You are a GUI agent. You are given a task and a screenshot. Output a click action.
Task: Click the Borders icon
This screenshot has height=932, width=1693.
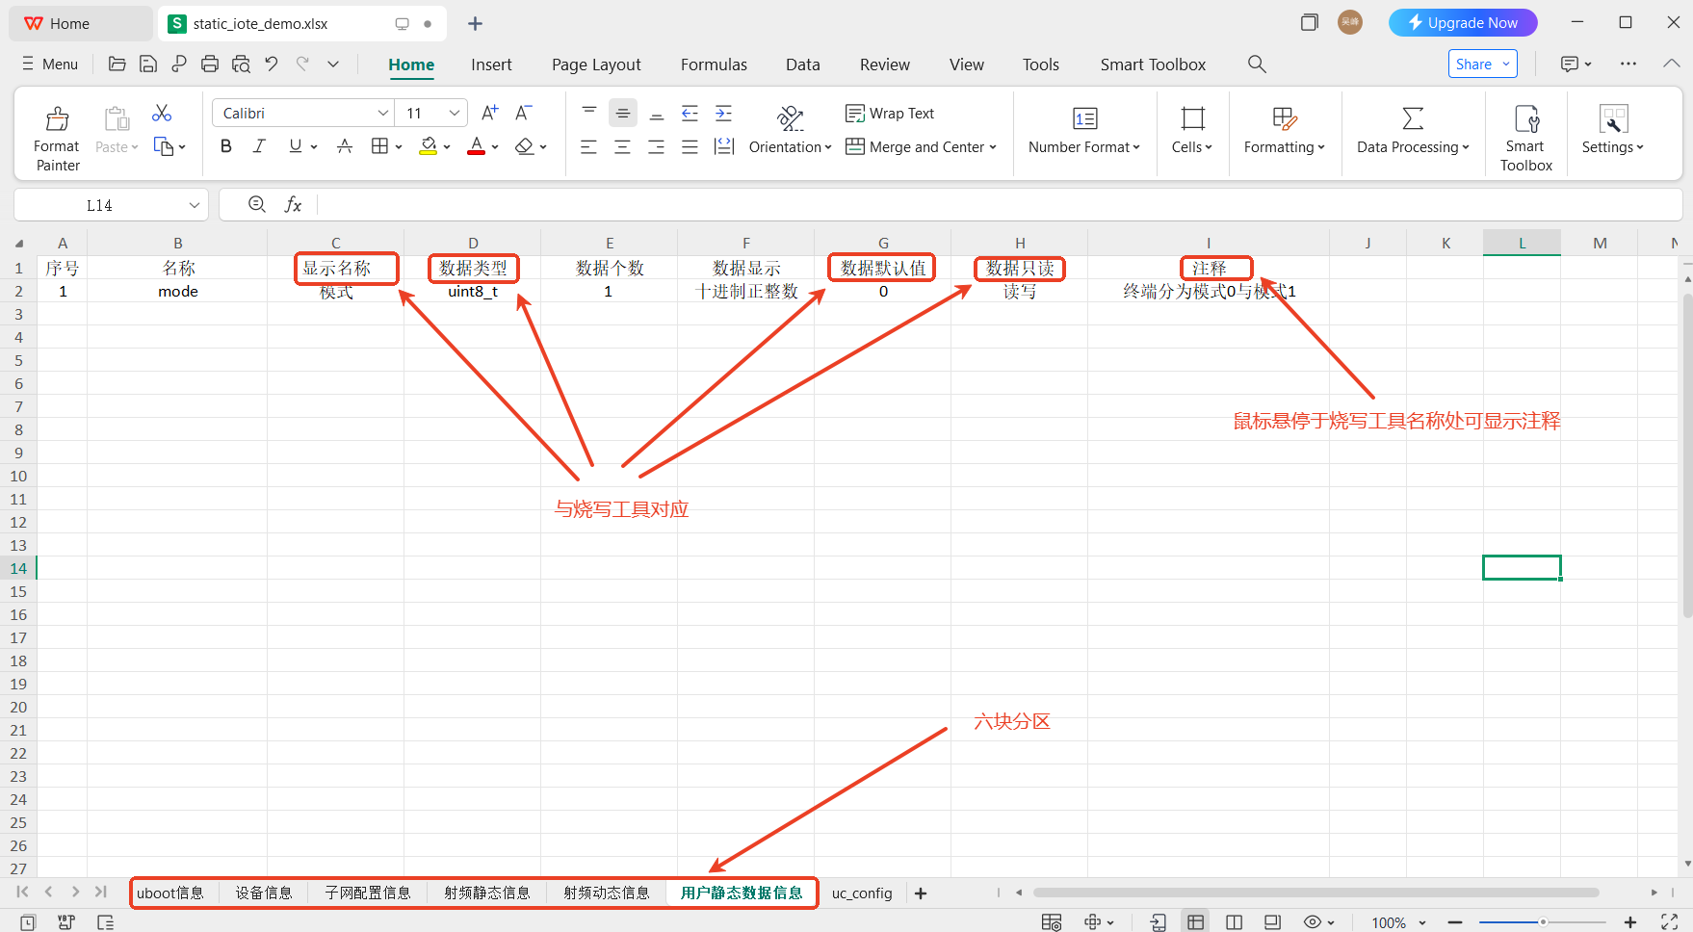(379, 146)
